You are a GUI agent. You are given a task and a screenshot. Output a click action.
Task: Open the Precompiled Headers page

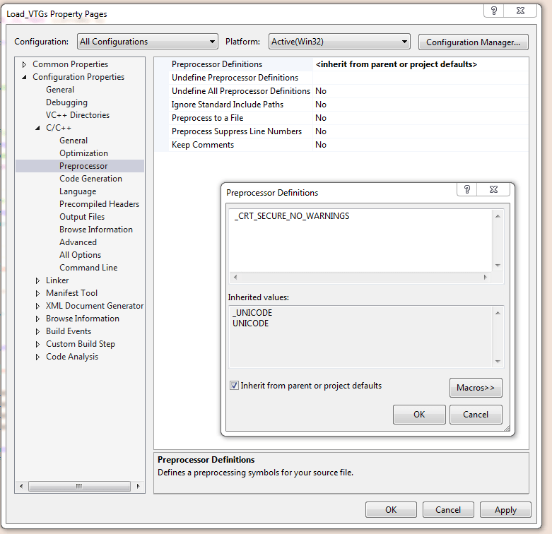(x=99, y=204)
